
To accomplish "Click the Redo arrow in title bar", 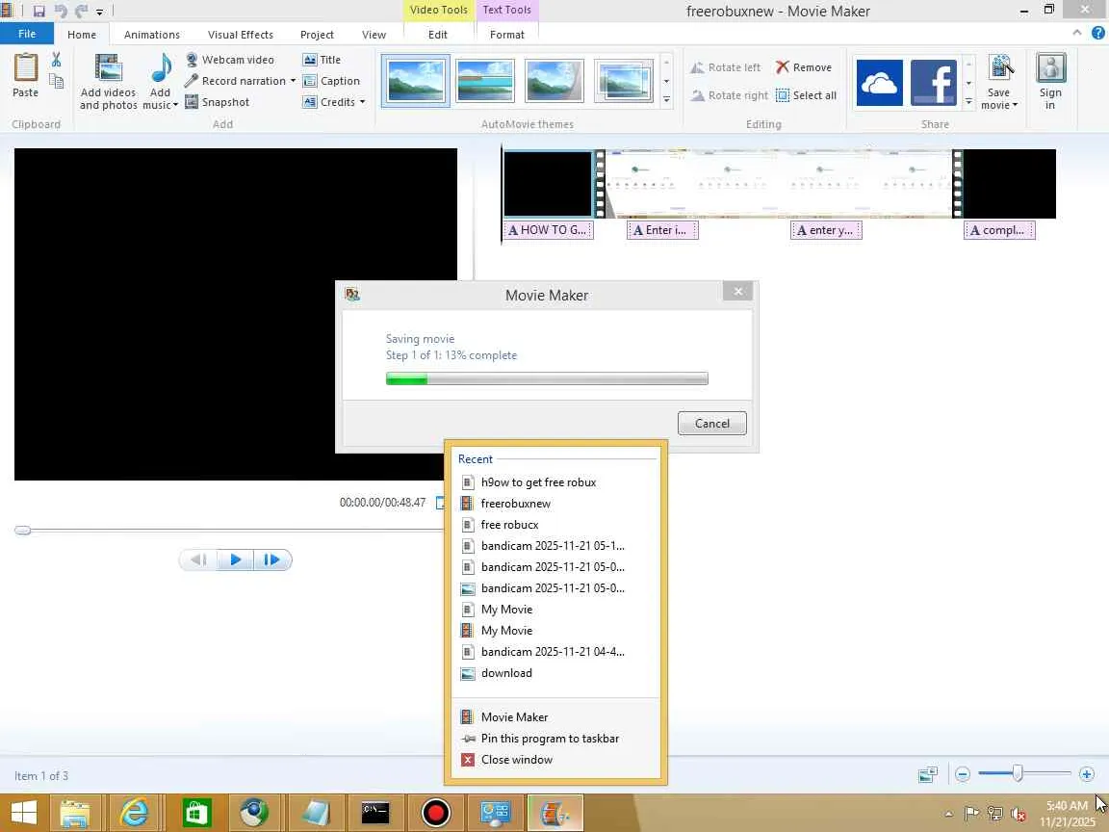I will point(81,12).
